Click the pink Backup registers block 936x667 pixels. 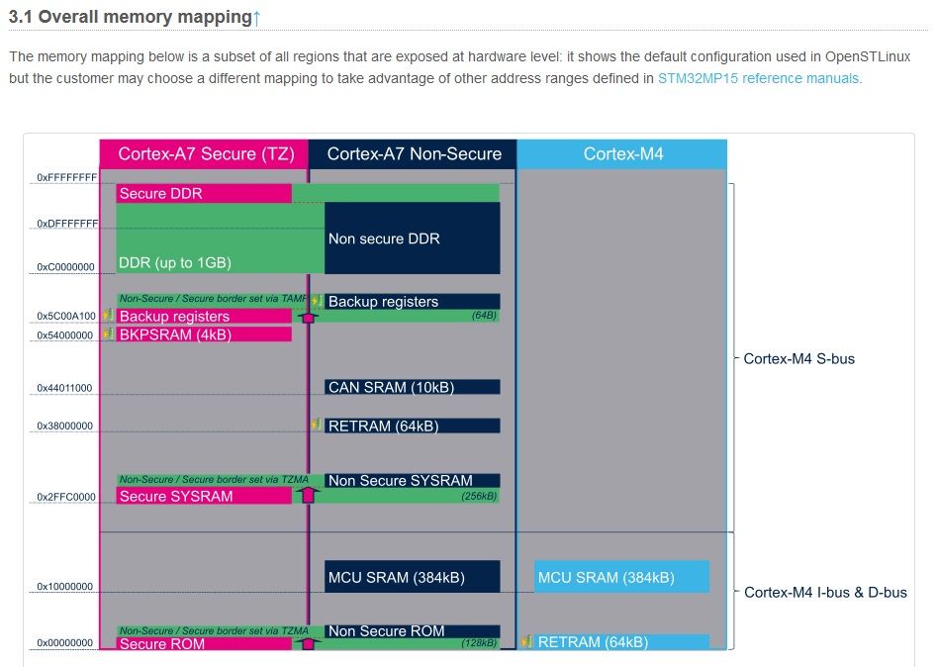point(204,316)
